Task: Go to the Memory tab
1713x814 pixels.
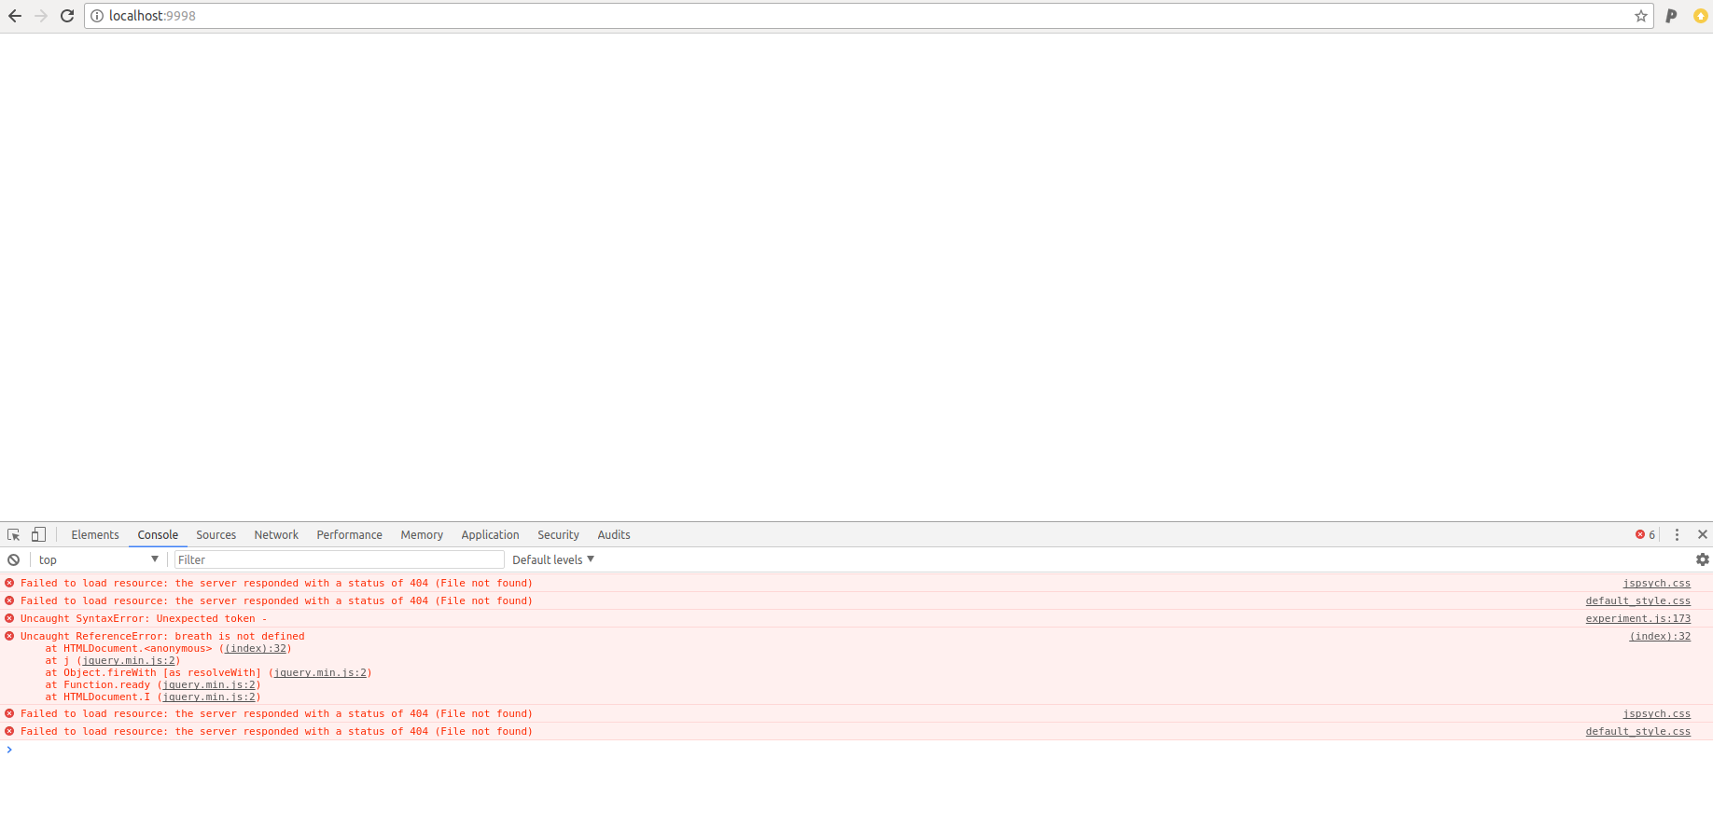Action: [422, 534]
